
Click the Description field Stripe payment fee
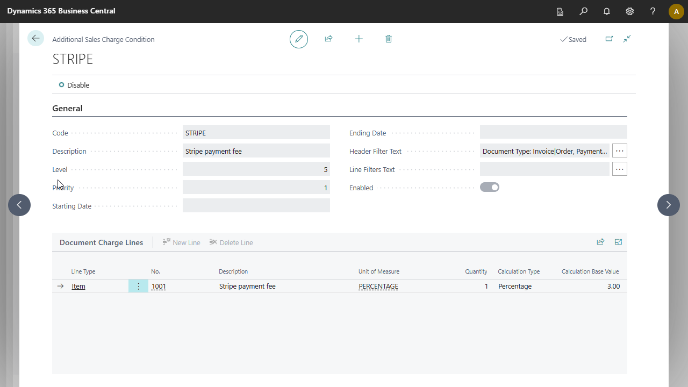click(x=256, y=151)
